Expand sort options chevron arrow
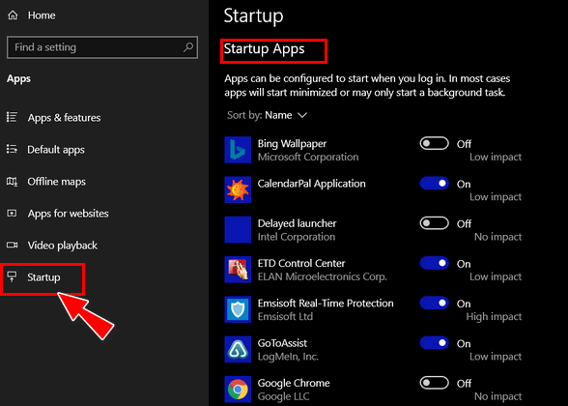The height and width of the screenshot is (406, 568). (302, 115)
